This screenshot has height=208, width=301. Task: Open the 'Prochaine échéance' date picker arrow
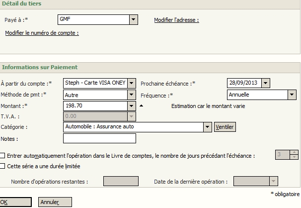266,83
